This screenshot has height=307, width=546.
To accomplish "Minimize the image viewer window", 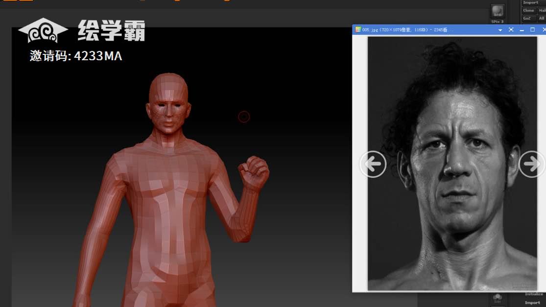I will pyautogui.click(x=522, y=30).
